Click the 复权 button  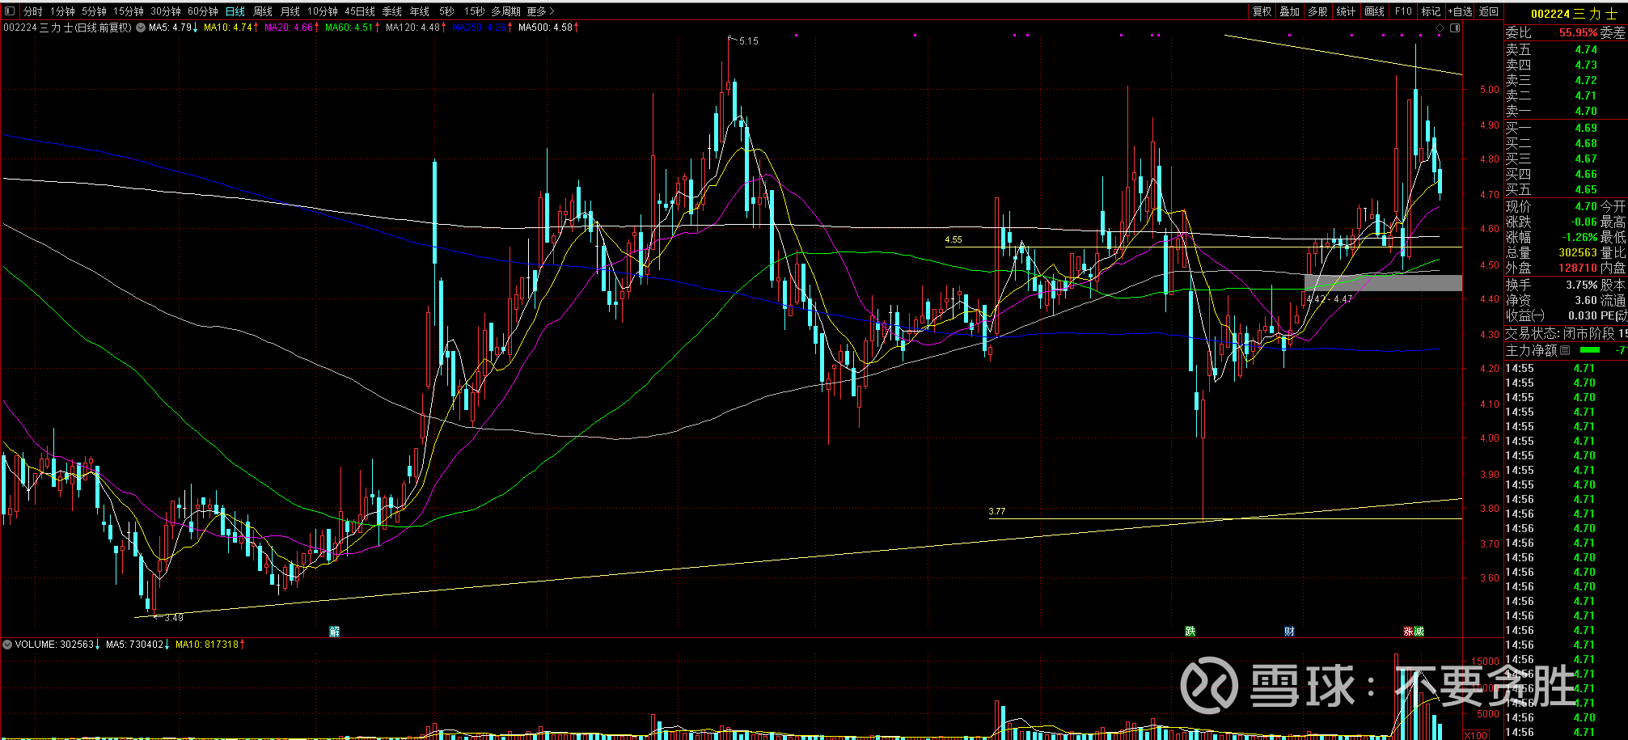tap(1262, 11)
